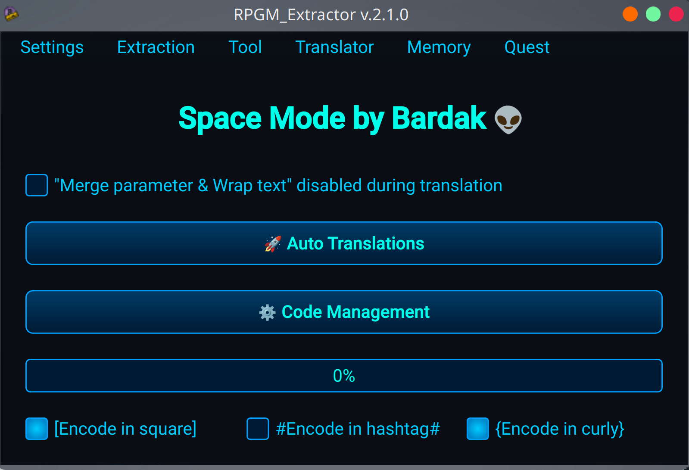Screen dimensions: 689x470
Task: Enable the Merge parameter & Wrap text checkbox
Action: click(37, 185)
